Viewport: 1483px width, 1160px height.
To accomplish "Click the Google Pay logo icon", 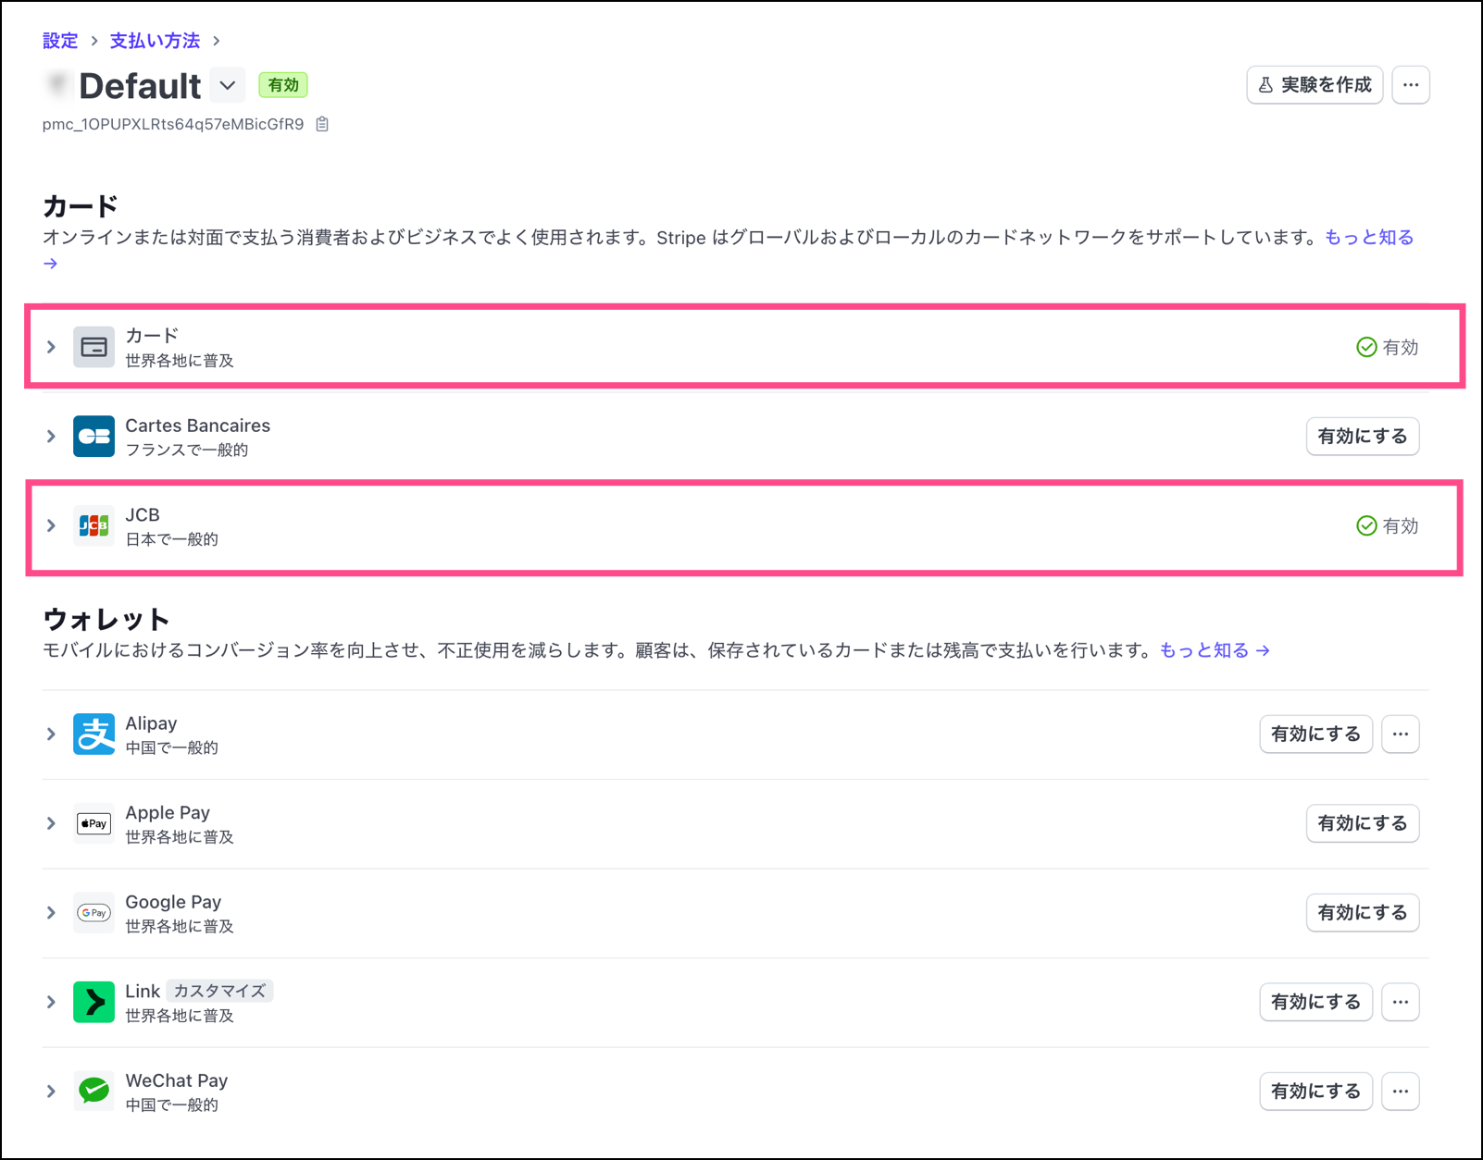I will 93,913.
